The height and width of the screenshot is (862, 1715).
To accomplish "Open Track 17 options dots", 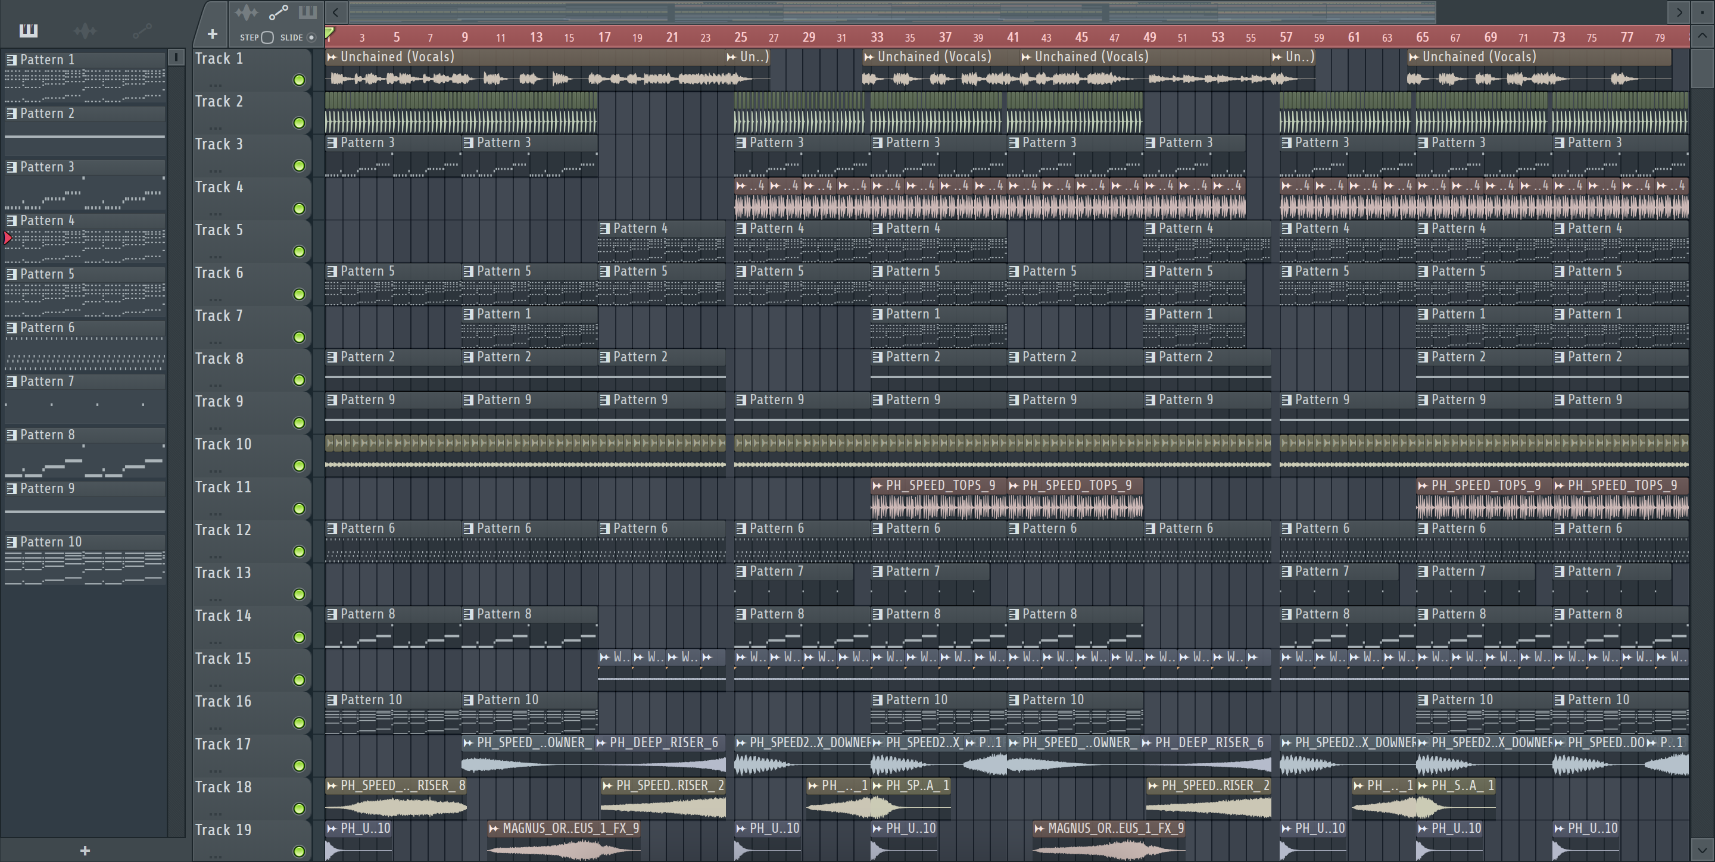I will tap(214, 771).
